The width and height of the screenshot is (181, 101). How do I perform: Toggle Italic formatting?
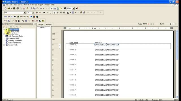tap(47, 12)
